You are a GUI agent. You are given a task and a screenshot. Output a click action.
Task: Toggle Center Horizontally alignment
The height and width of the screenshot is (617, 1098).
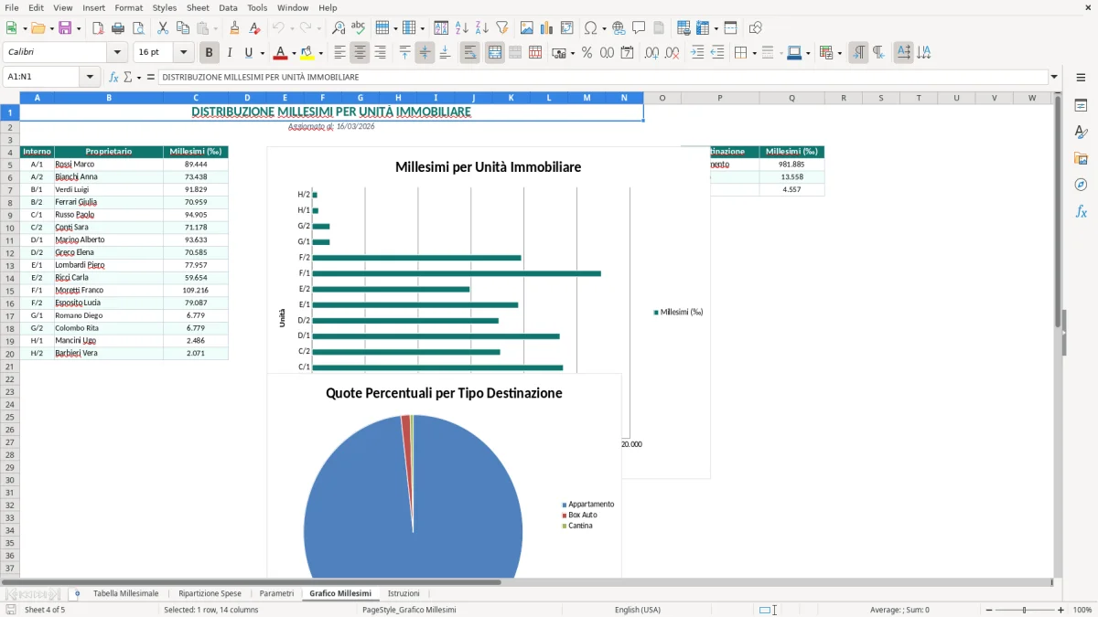361,53
